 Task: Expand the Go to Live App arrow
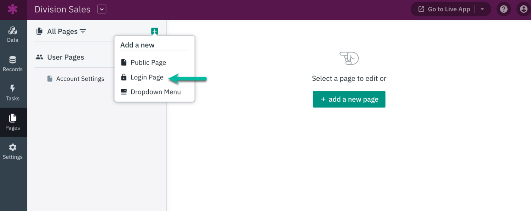(482, 9)
